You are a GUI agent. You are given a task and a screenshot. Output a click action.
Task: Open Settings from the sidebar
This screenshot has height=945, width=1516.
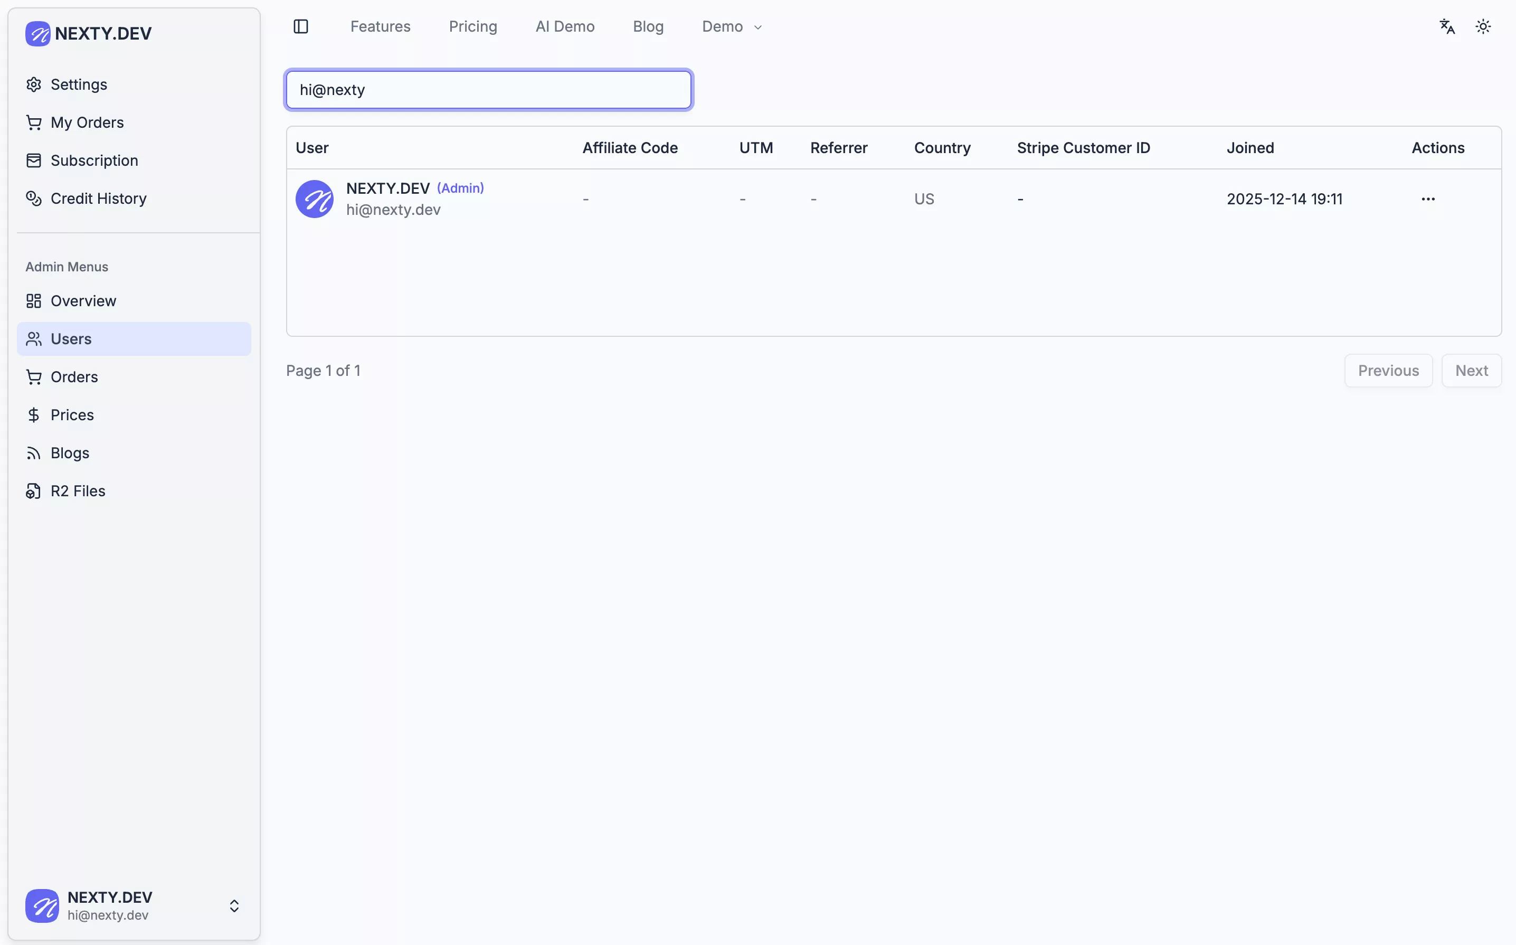[79, 84]
